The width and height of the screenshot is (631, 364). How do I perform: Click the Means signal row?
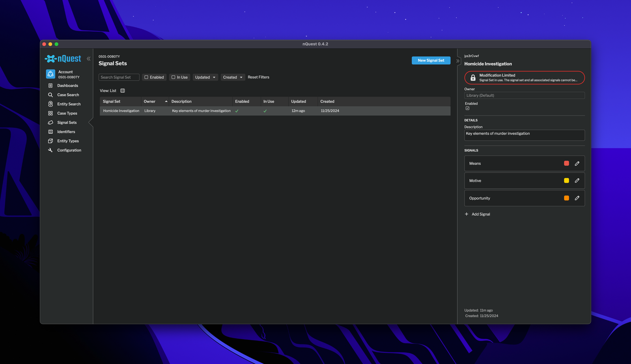click(525, 163)
